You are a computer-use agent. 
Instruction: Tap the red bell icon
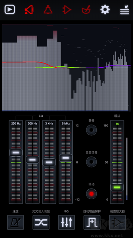tap(48, 10)
